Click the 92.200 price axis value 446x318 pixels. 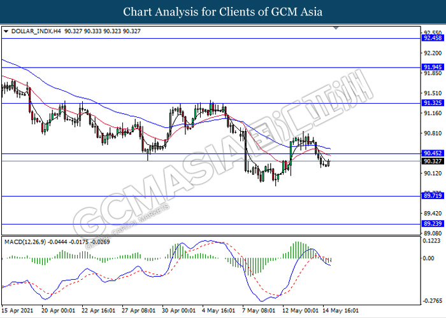(433, 53)
